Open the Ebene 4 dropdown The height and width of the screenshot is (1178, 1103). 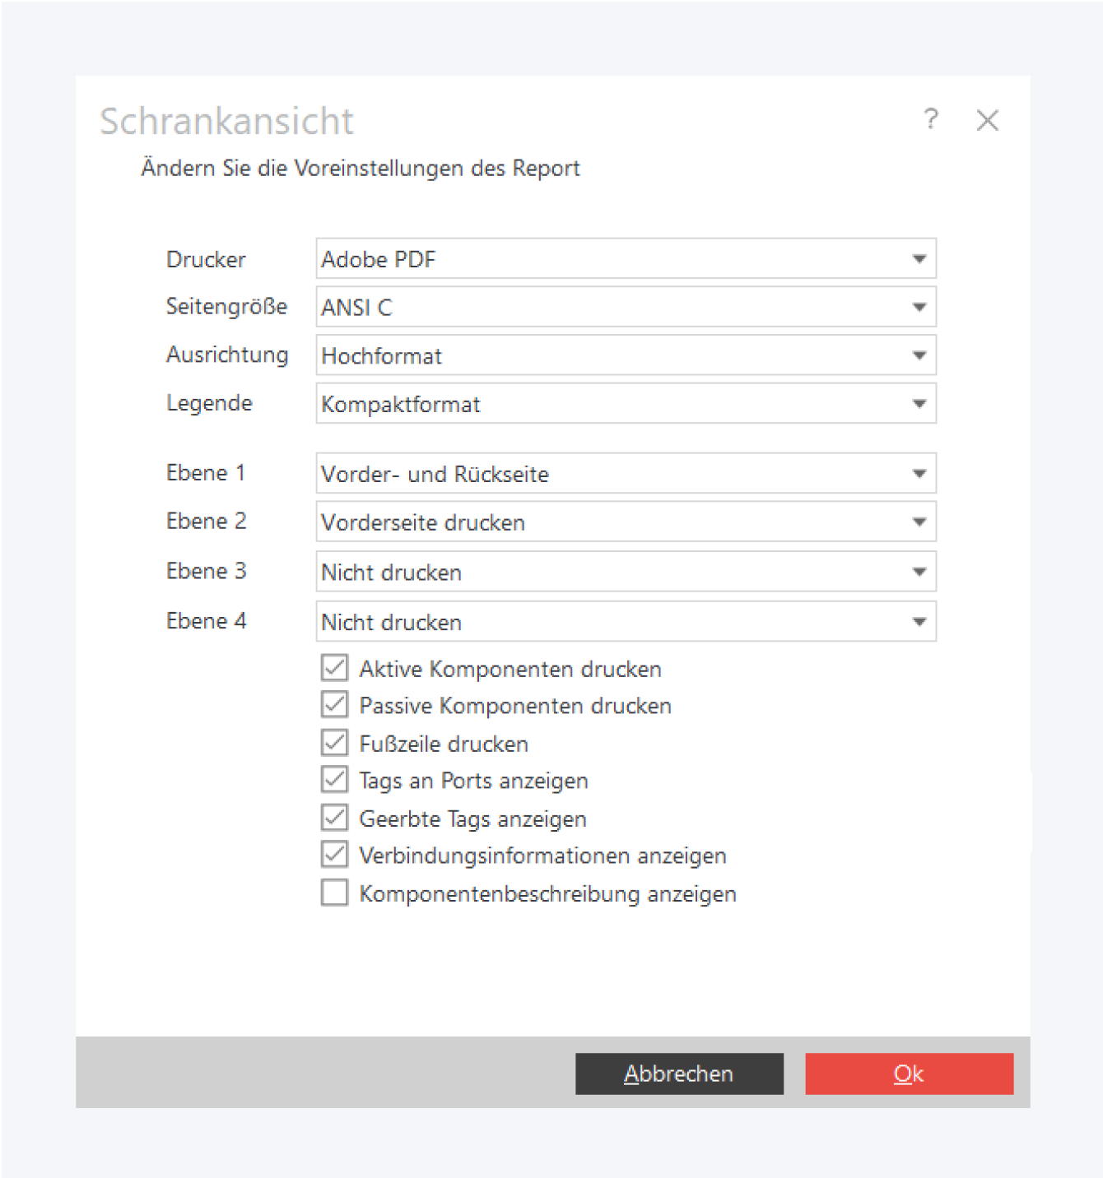pos(919,622)
